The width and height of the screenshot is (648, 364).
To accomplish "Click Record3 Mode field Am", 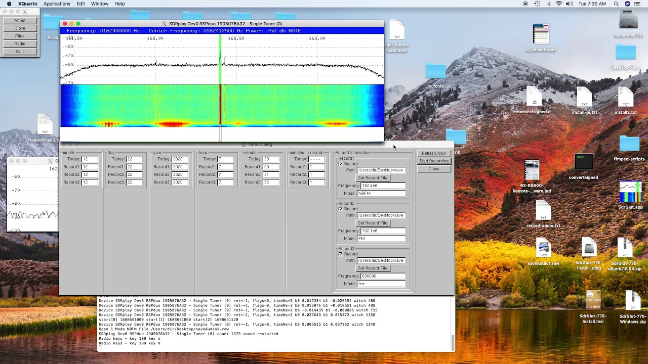I will point(381,284).
